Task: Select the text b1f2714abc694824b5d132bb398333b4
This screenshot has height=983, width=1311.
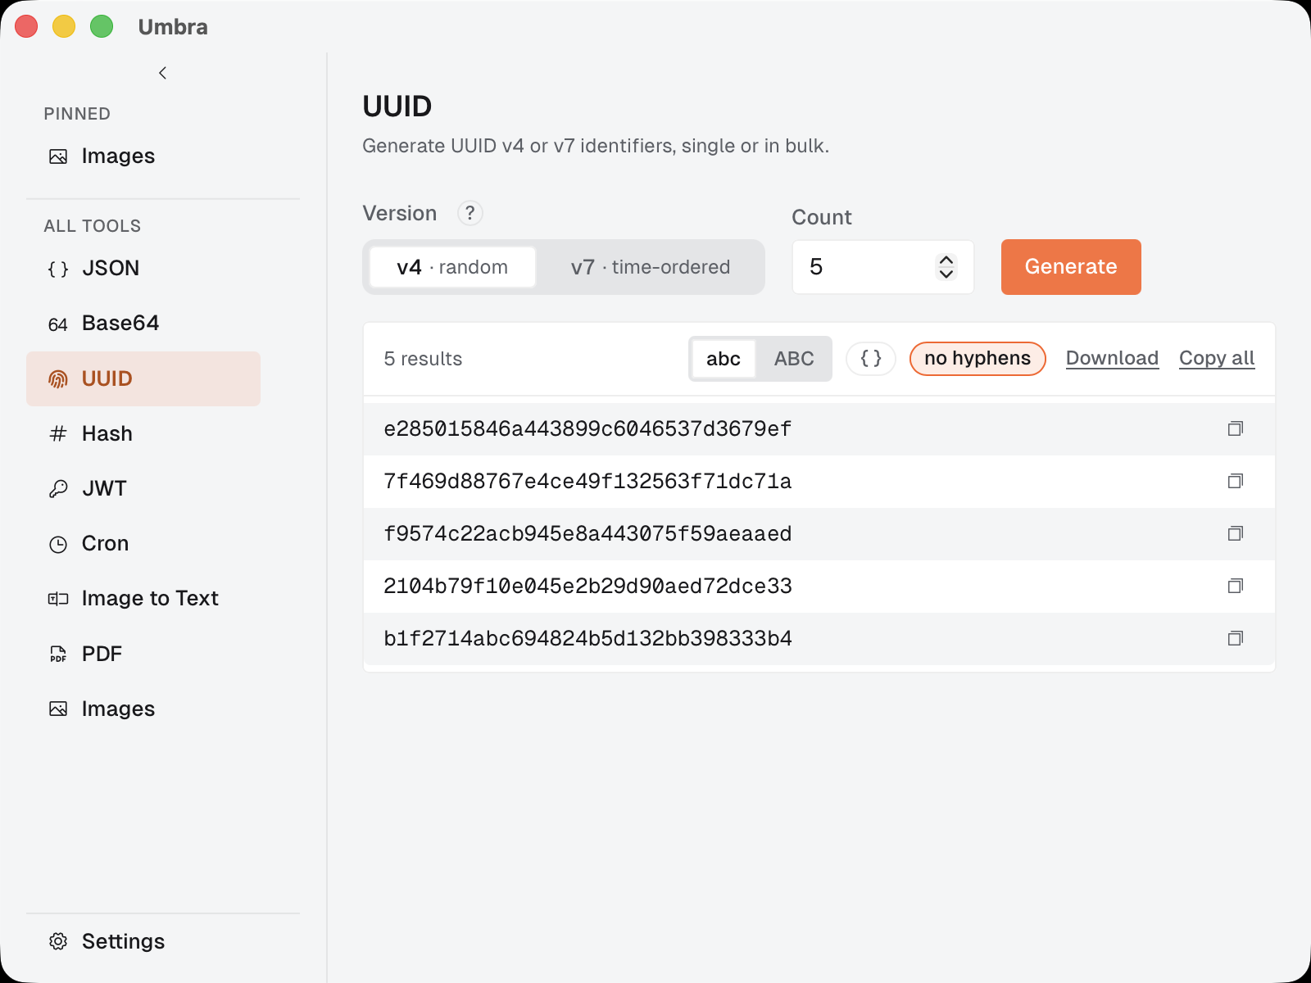Action: [x=587, y=639]
